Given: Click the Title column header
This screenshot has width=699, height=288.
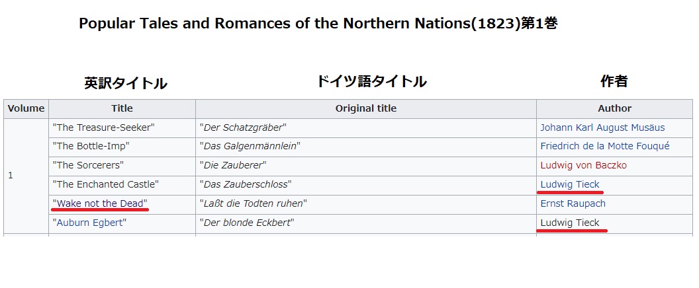Looking at the screenshot, I should [122, 108].
